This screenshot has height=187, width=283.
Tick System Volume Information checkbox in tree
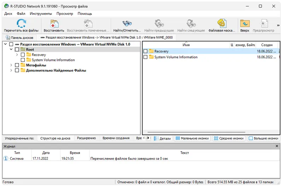[x=23, y=60]
